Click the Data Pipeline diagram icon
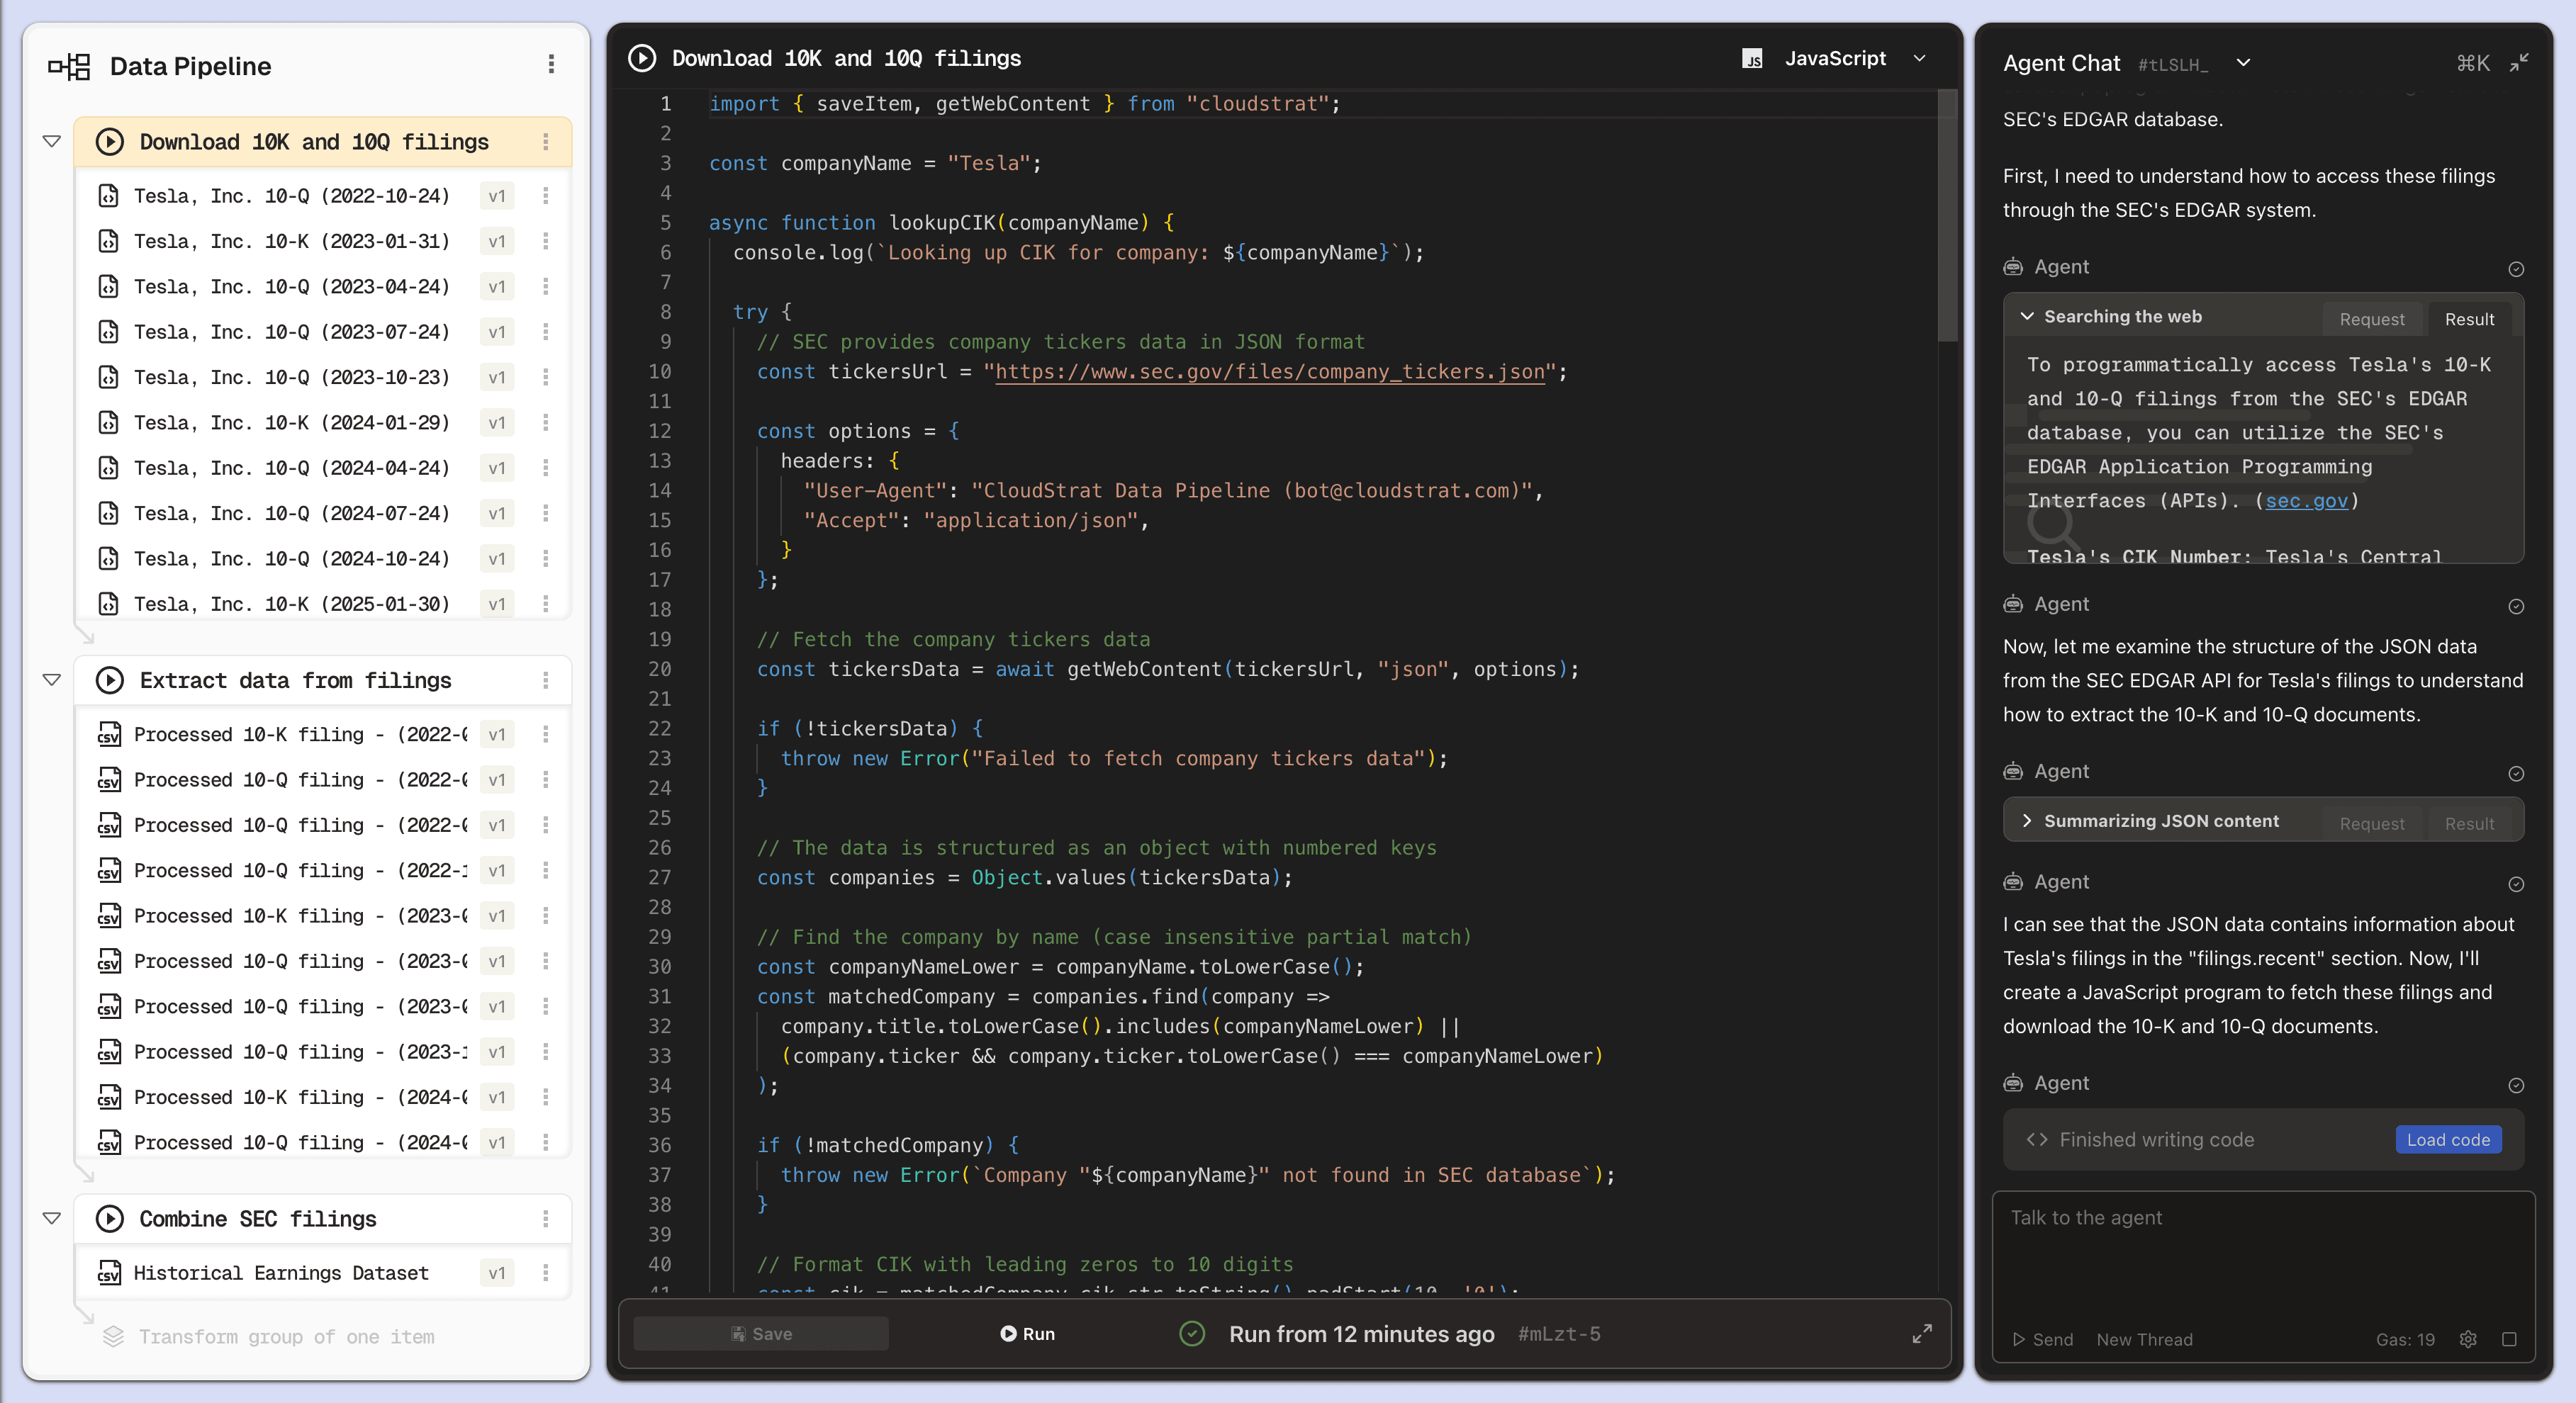 coord(70,66)
